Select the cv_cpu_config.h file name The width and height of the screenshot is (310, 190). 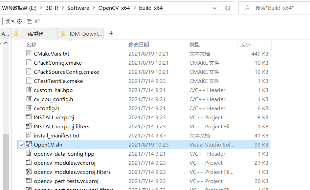(x=53, y=99)
